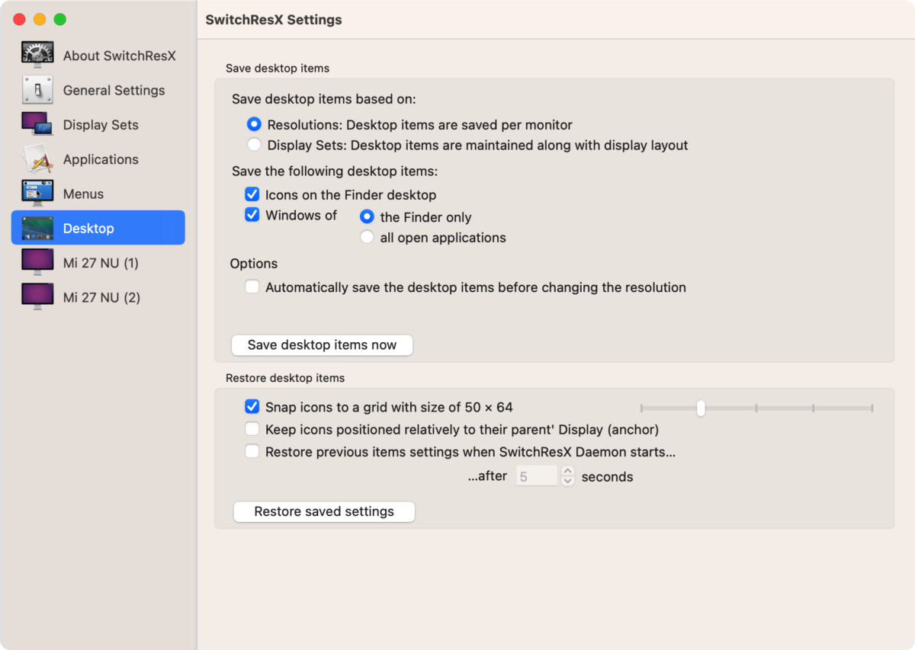Select the Mi 27 NU (1) monitor icon

[37, 263]
